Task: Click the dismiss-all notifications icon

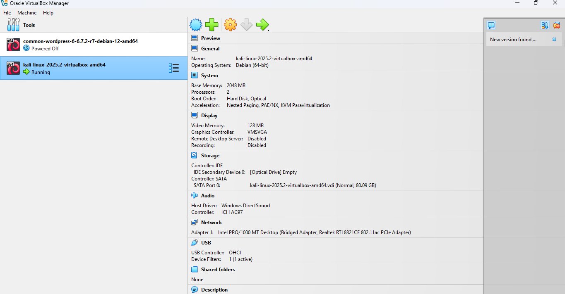Action: (x=557, y=25)
